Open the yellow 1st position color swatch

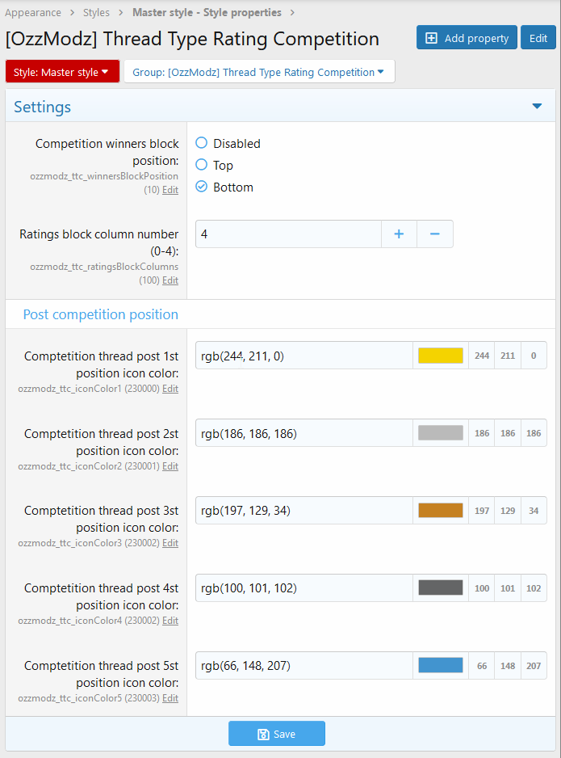click(440, 356)
